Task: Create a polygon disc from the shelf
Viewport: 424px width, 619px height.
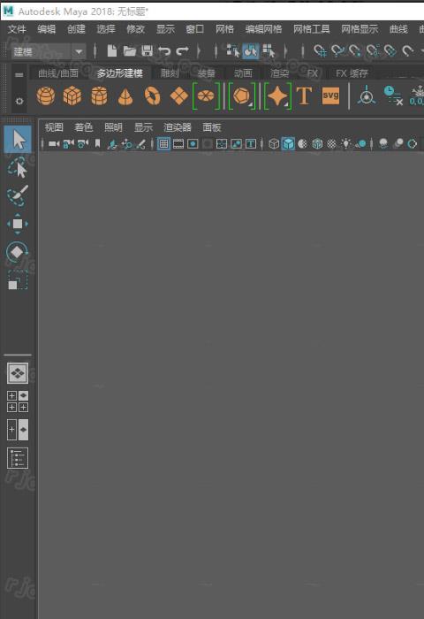Action: coord(206,96)
